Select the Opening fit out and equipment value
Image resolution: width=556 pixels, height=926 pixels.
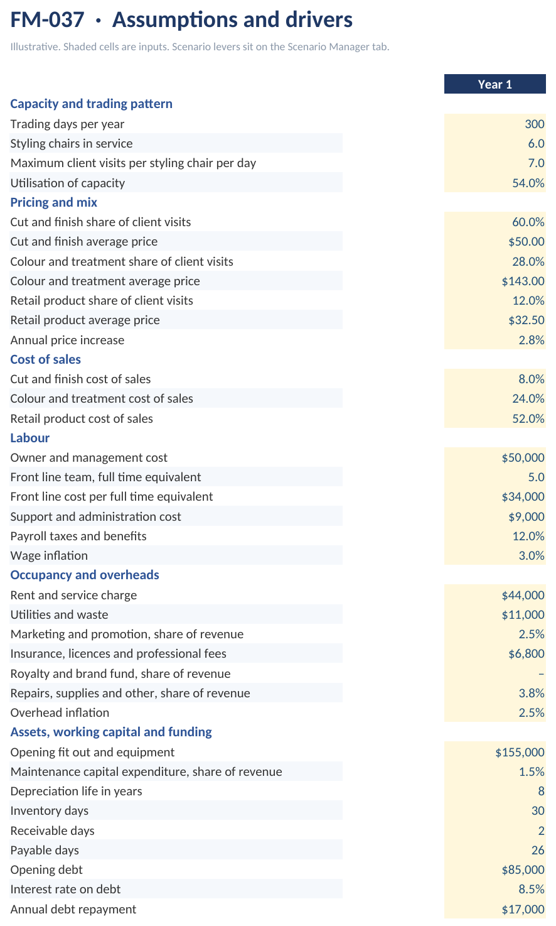pyautogui.click(x=495, y=752)
